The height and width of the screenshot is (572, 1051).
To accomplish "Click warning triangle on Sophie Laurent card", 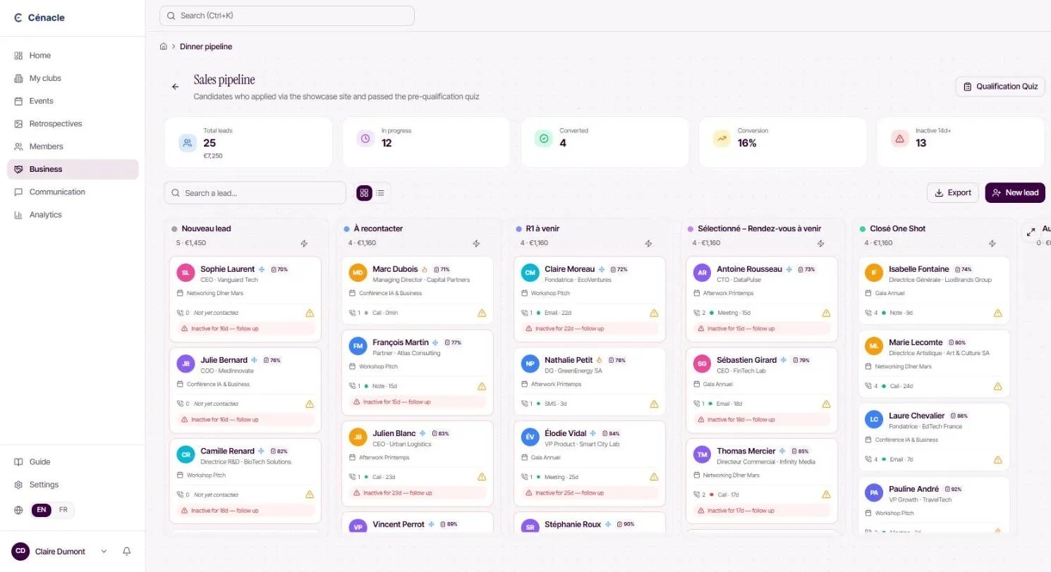I will point(310,313).
